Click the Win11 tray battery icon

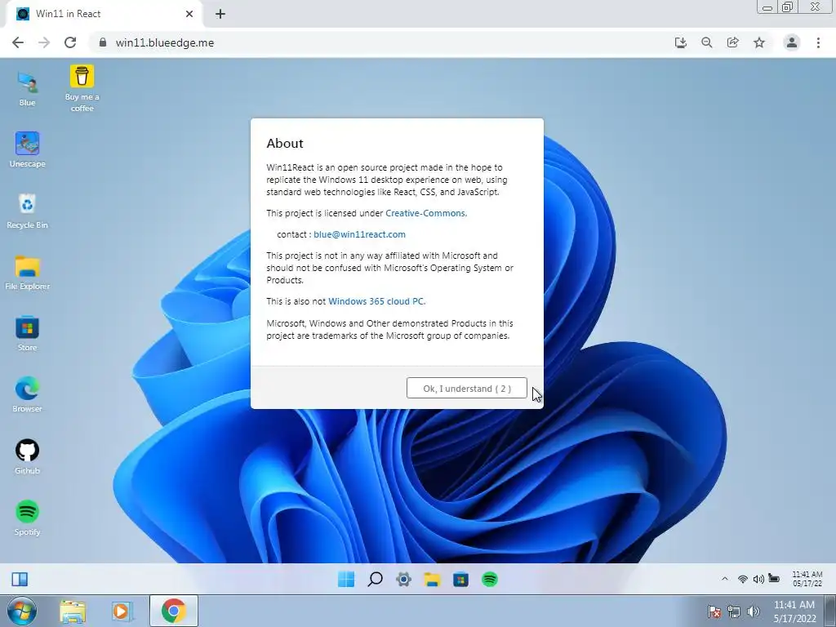click(774, 579)
